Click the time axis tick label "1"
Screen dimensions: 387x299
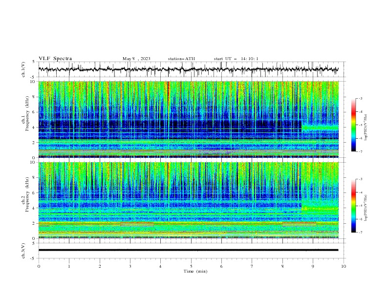69,266
